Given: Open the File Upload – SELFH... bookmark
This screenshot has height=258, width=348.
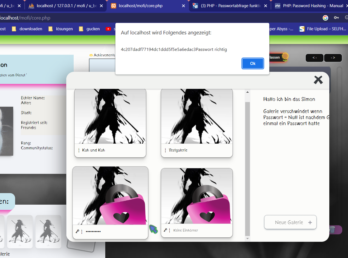Looking at the screenshot, I should (323, 29).
